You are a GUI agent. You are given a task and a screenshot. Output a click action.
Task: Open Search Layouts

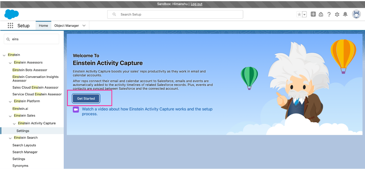24,145
